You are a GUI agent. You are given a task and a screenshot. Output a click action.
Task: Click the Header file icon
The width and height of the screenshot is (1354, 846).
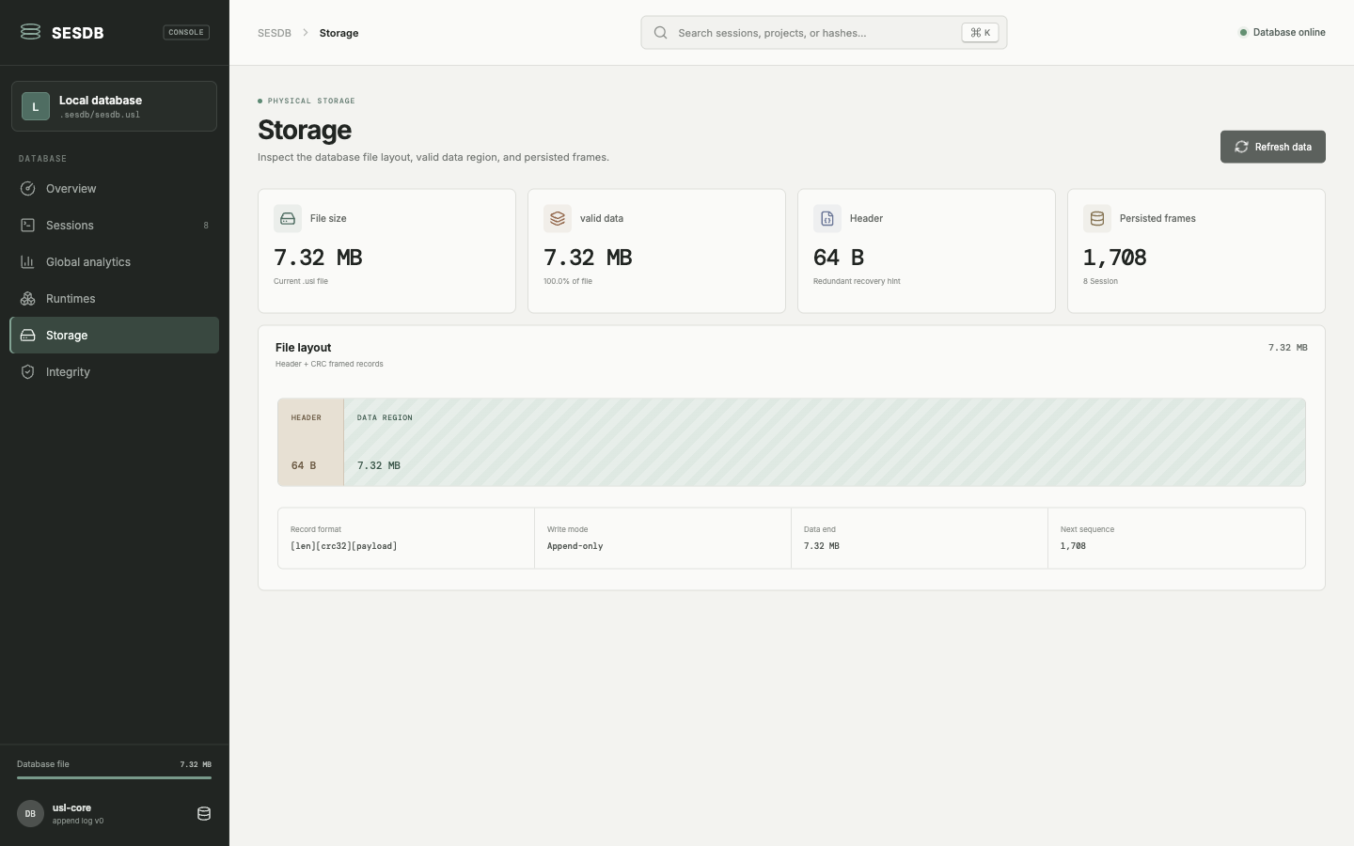[827, 218]
